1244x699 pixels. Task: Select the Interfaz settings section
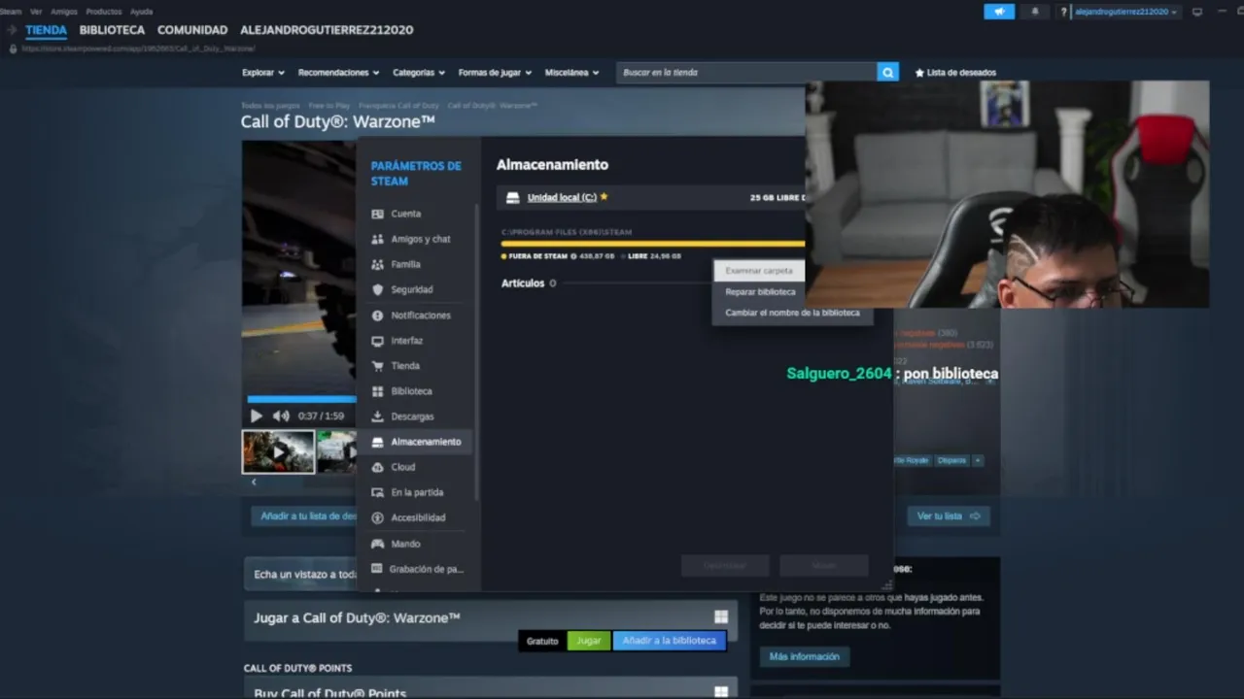(416, 341)
